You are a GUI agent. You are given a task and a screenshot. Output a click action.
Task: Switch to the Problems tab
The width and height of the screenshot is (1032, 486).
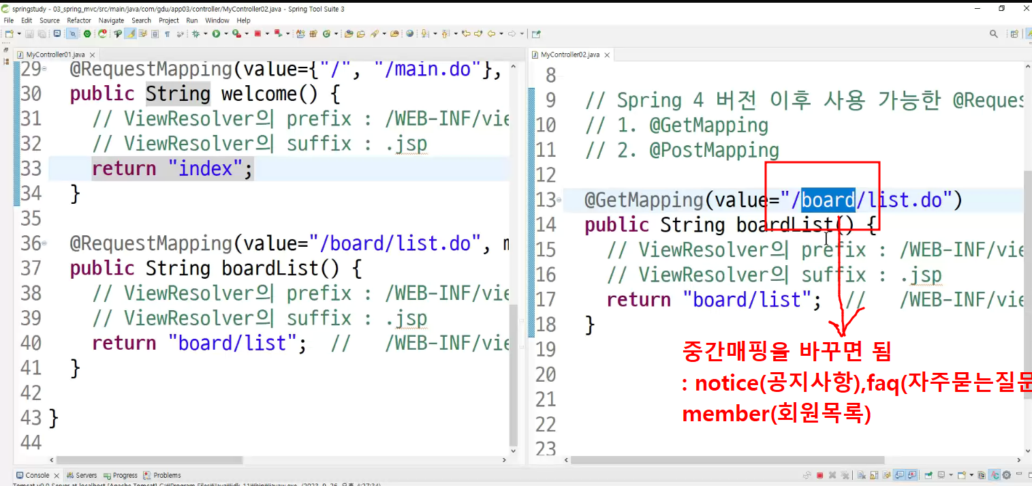pos(162,475)
